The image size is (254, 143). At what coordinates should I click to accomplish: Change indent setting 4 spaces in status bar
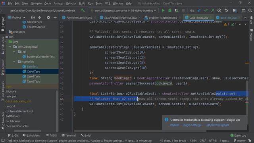224,141
